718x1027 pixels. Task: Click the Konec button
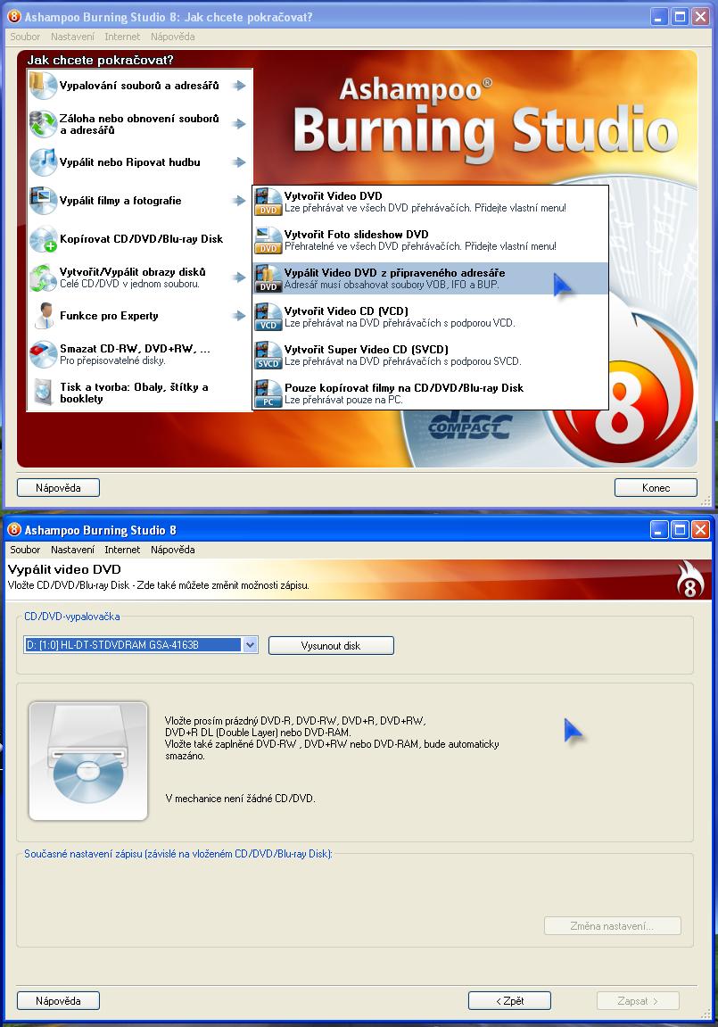[x=656, y=488]
